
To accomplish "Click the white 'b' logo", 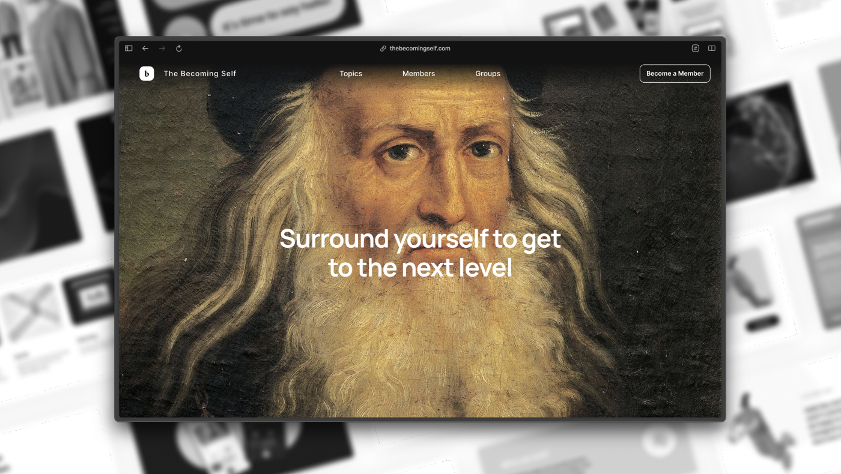I will (147, 73).
